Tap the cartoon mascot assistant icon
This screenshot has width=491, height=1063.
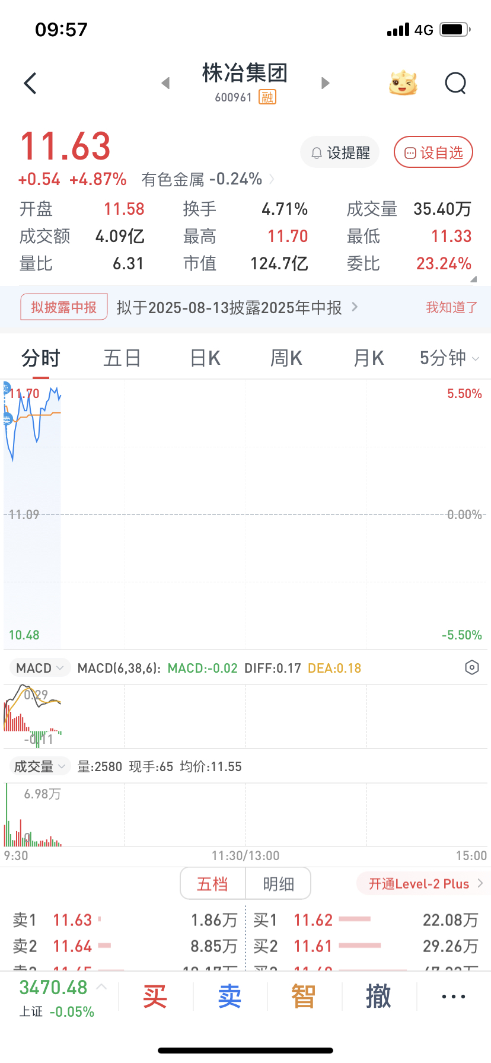click(403, 83)
